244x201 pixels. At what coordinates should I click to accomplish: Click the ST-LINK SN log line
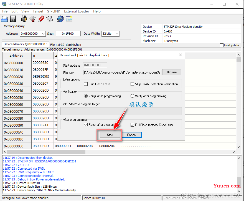click(40, 161)
